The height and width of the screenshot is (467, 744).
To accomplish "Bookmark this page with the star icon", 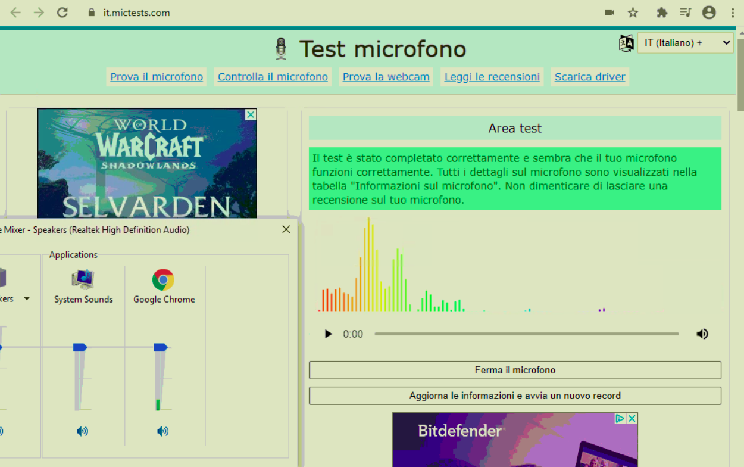I will 633,13.
